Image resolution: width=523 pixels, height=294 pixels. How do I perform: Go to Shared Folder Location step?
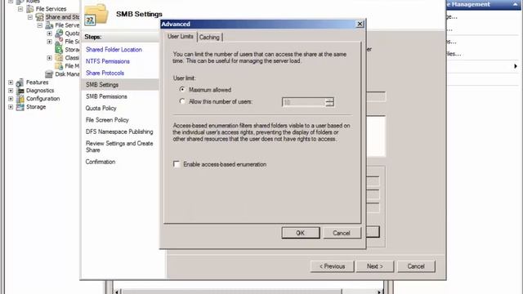[114, 50]
